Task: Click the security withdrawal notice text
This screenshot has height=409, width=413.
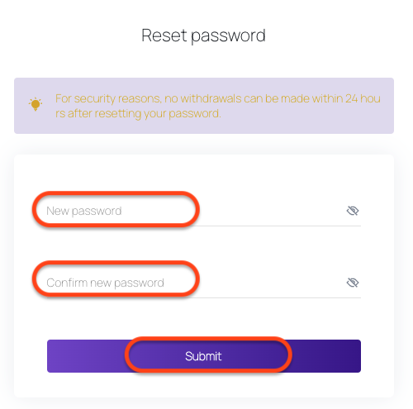Action: [x=218, y=106]
